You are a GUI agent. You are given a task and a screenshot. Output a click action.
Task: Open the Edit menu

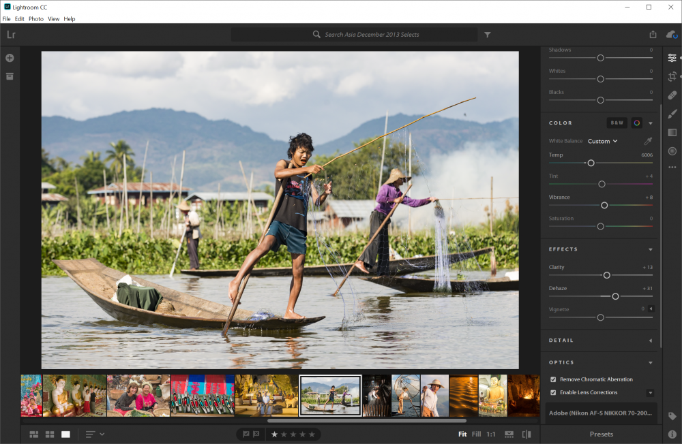[x=20, y=18]
